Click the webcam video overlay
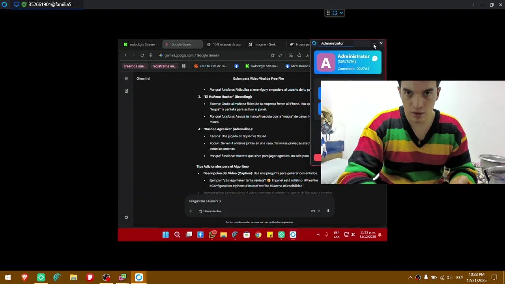 [413, 133]
